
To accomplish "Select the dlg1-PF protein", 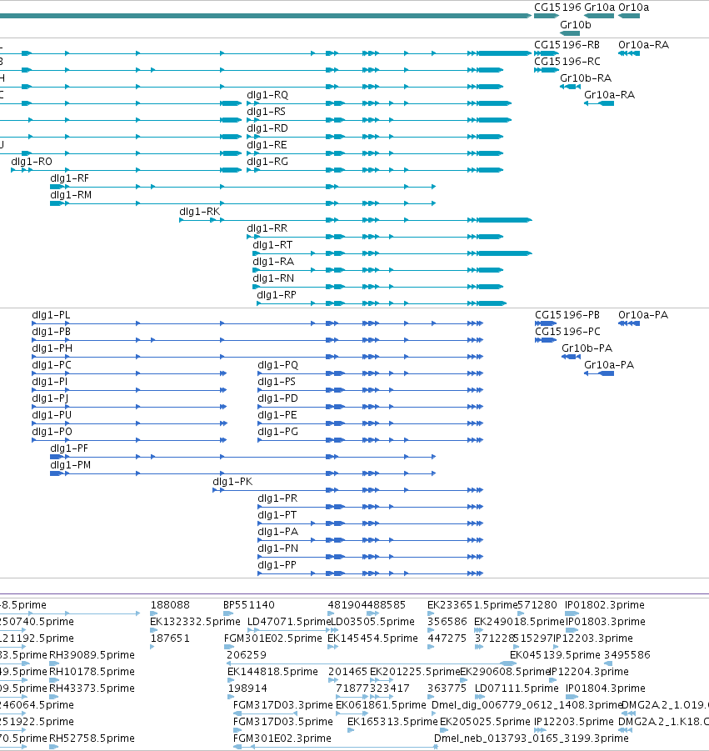I will (x=69, y=448).
